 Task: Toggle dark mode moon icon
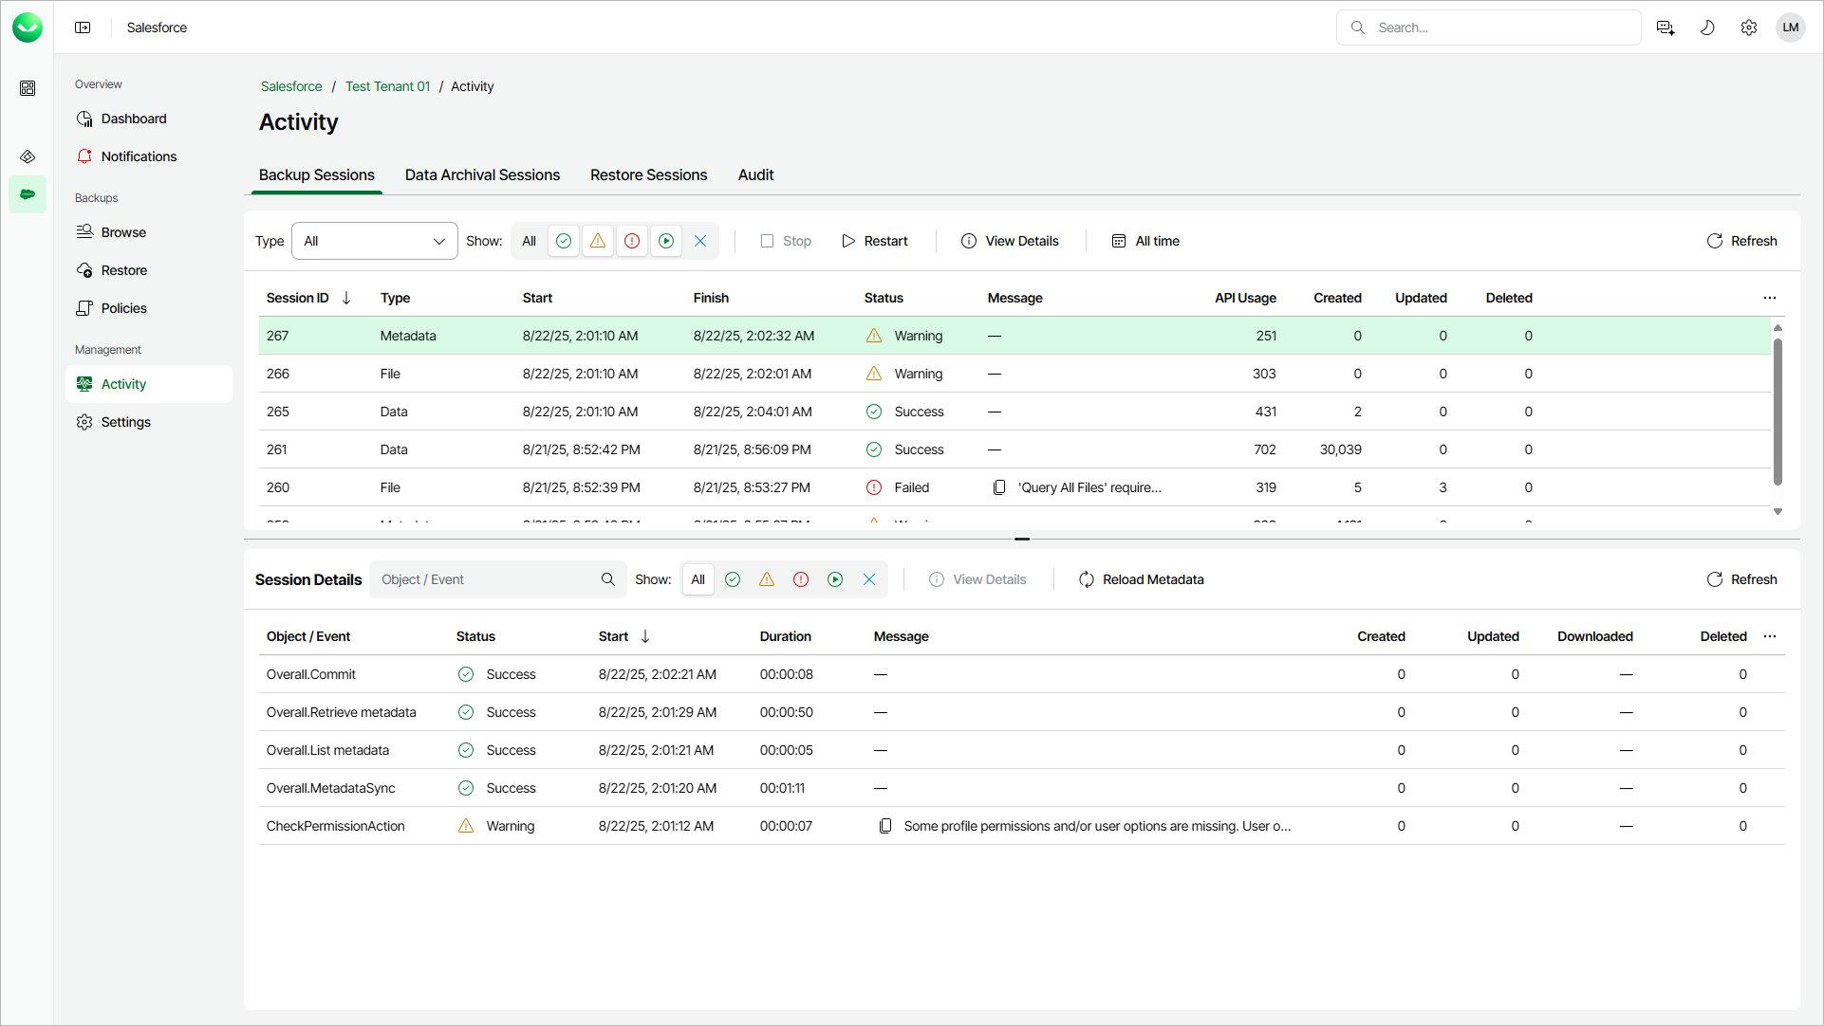pyautogui.click(x=1707, y=27)
